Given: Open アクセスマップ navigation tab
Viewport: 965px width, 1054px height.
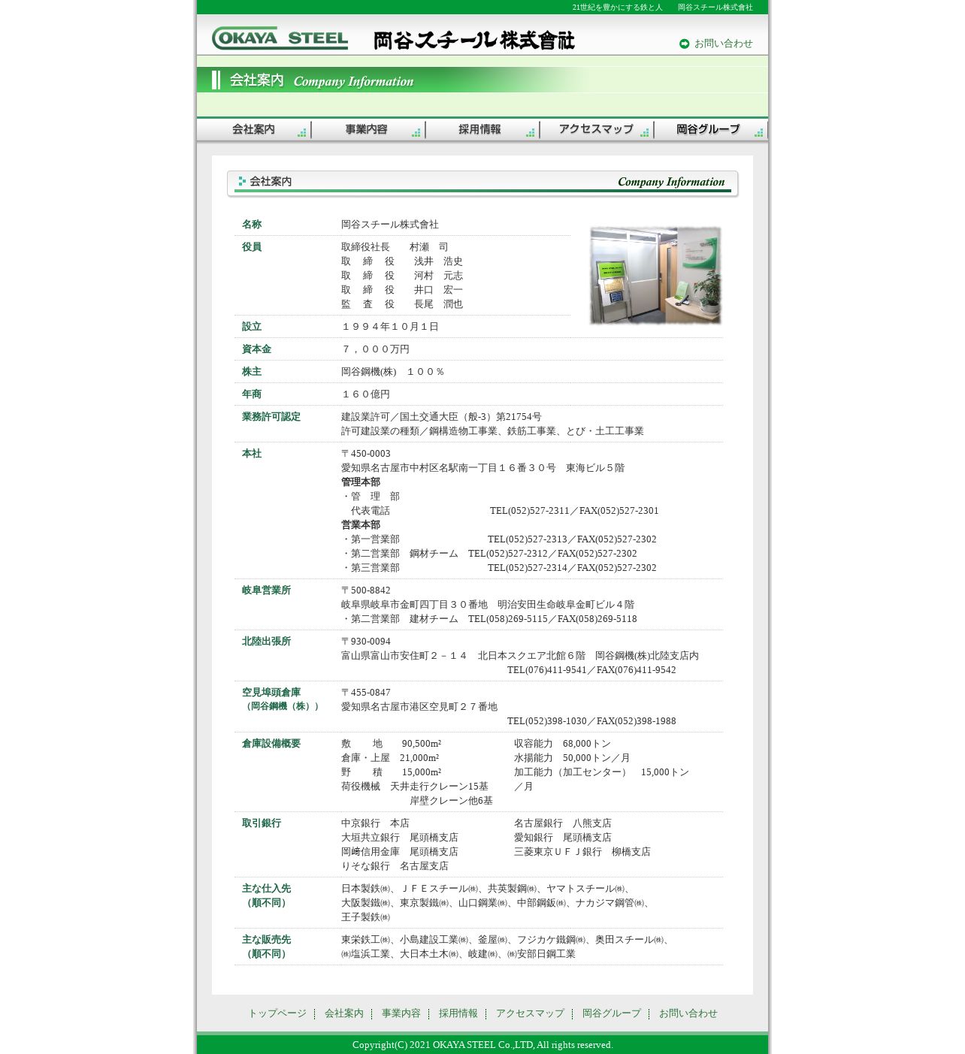Looking at the screenshot, I should click(597, 129).
